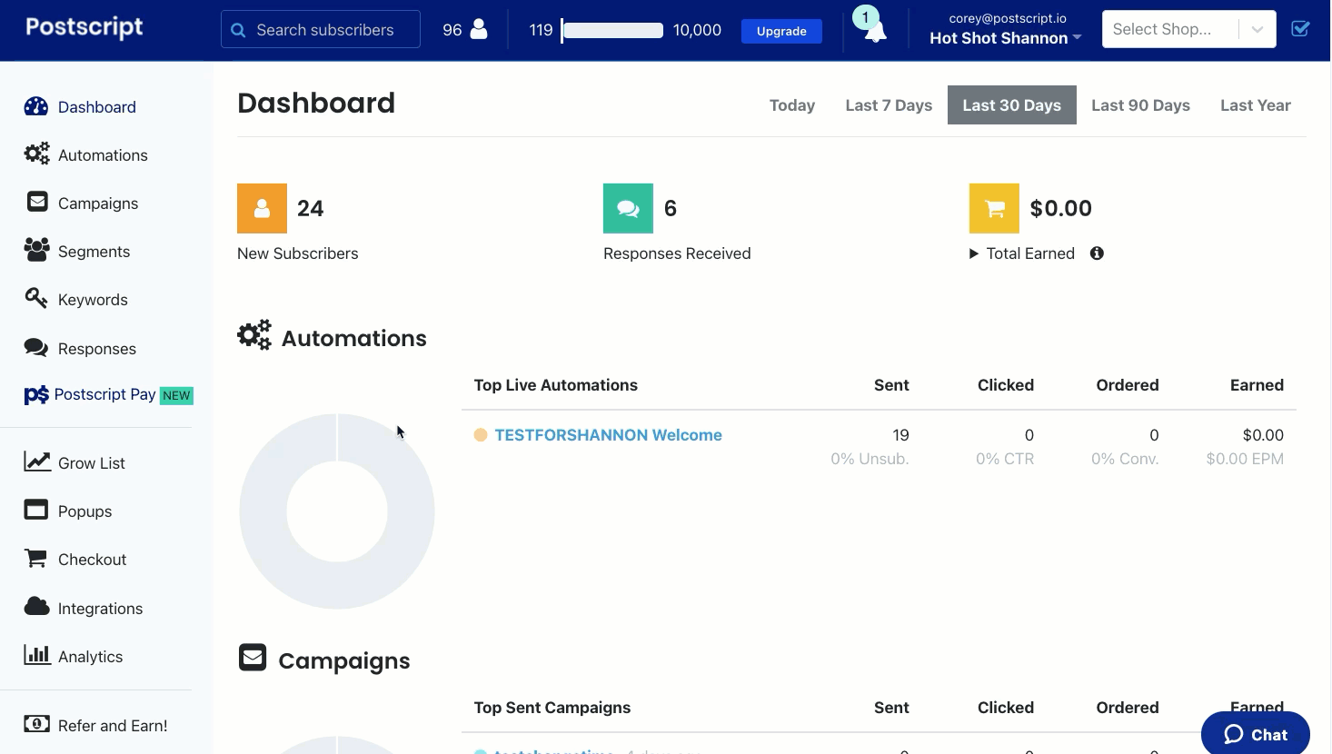
Task: Open the Chat widget
Action: (1256, 734)
